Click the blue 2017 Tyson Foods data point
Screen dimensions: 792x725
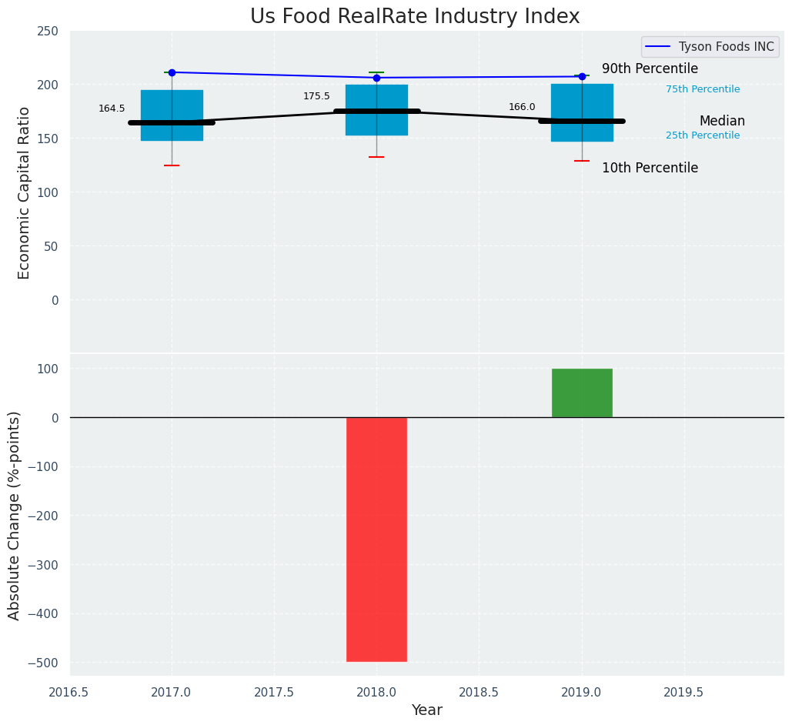pos(172,72)
